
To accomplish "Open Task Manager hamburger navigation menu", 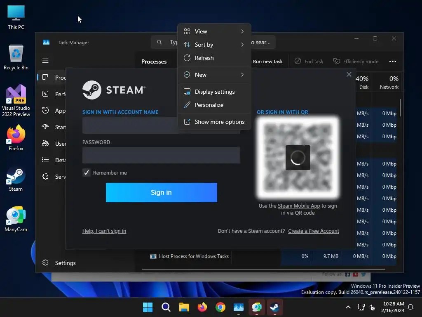I will (45, 61).
